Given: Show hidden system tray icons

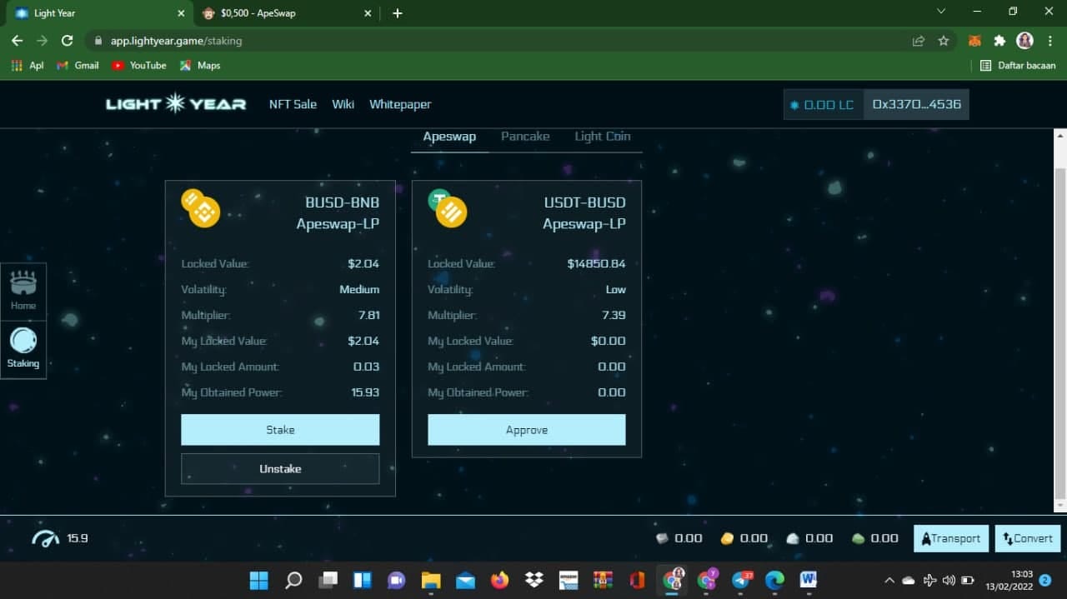Looking at the screenshot, I should 889,580.
